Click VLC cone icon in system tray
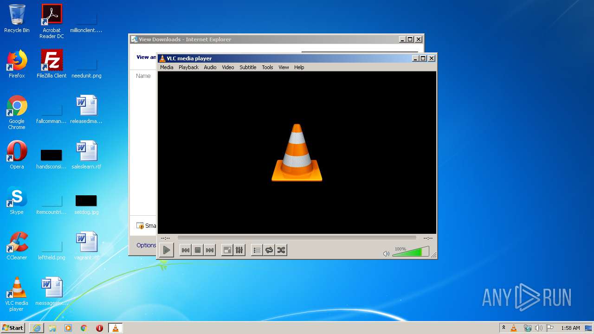The image size is (594, 334). tap(514, 328)
